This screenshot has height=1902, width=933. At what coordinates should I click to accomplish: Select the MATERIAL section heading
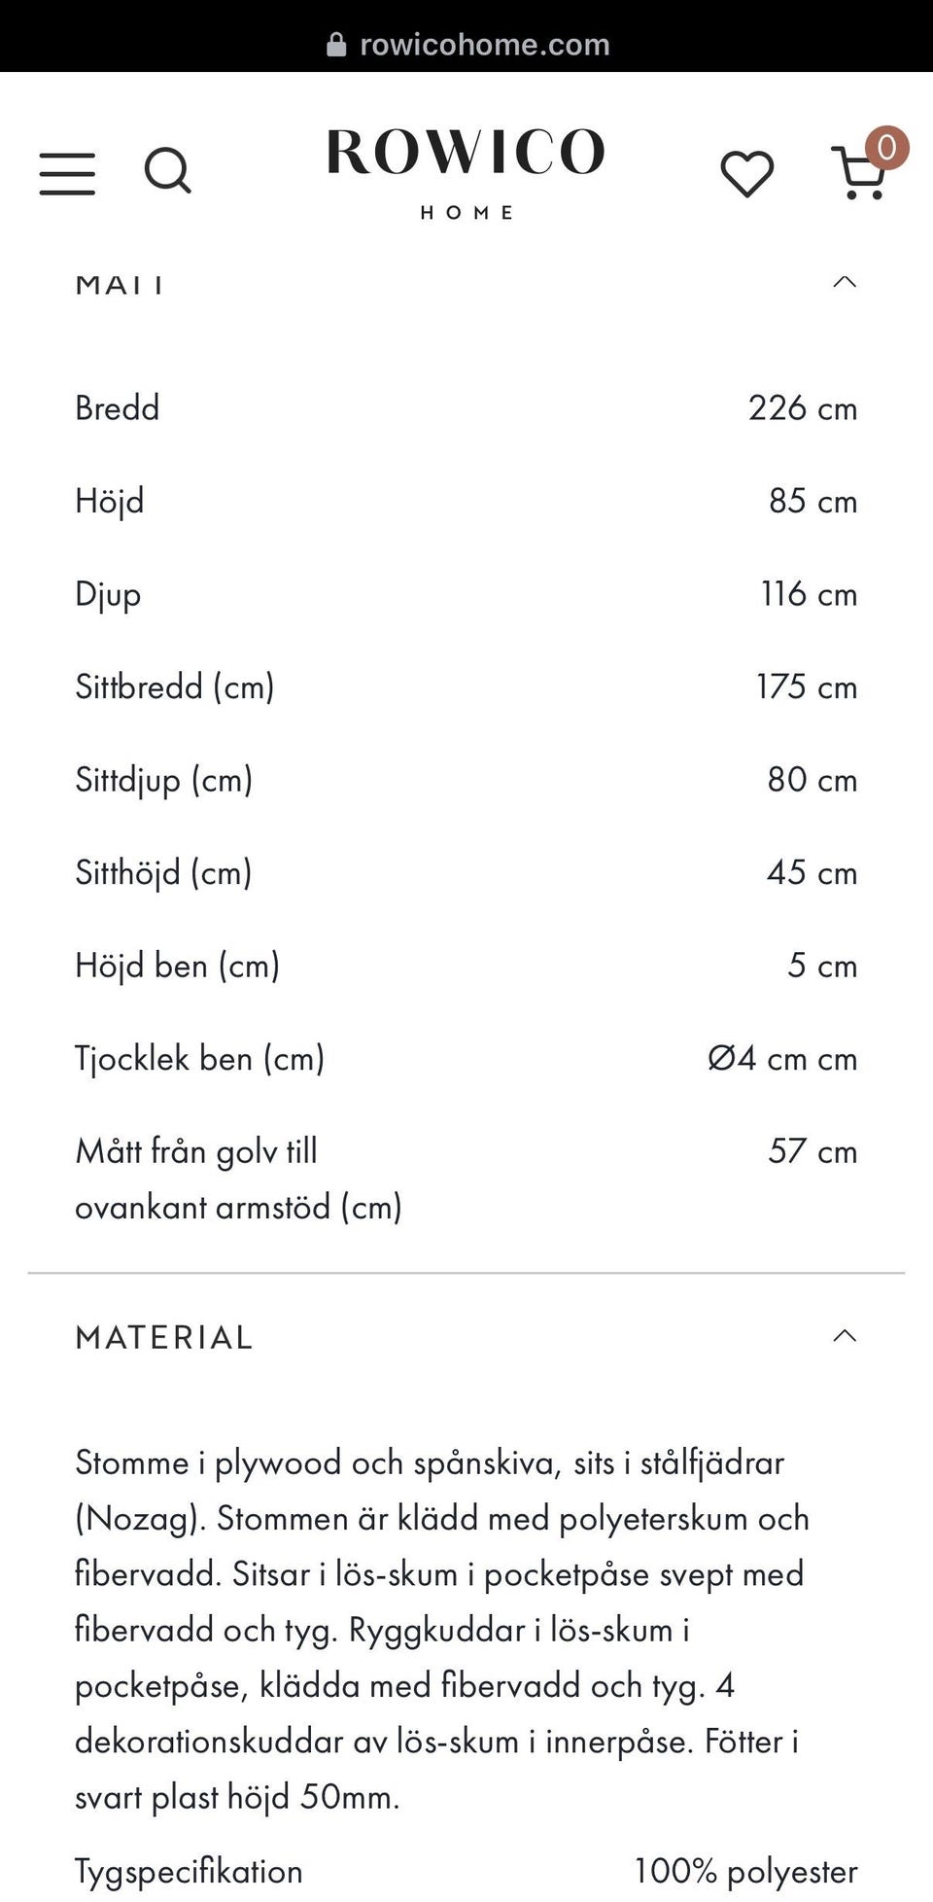[x=164, y=1337]
